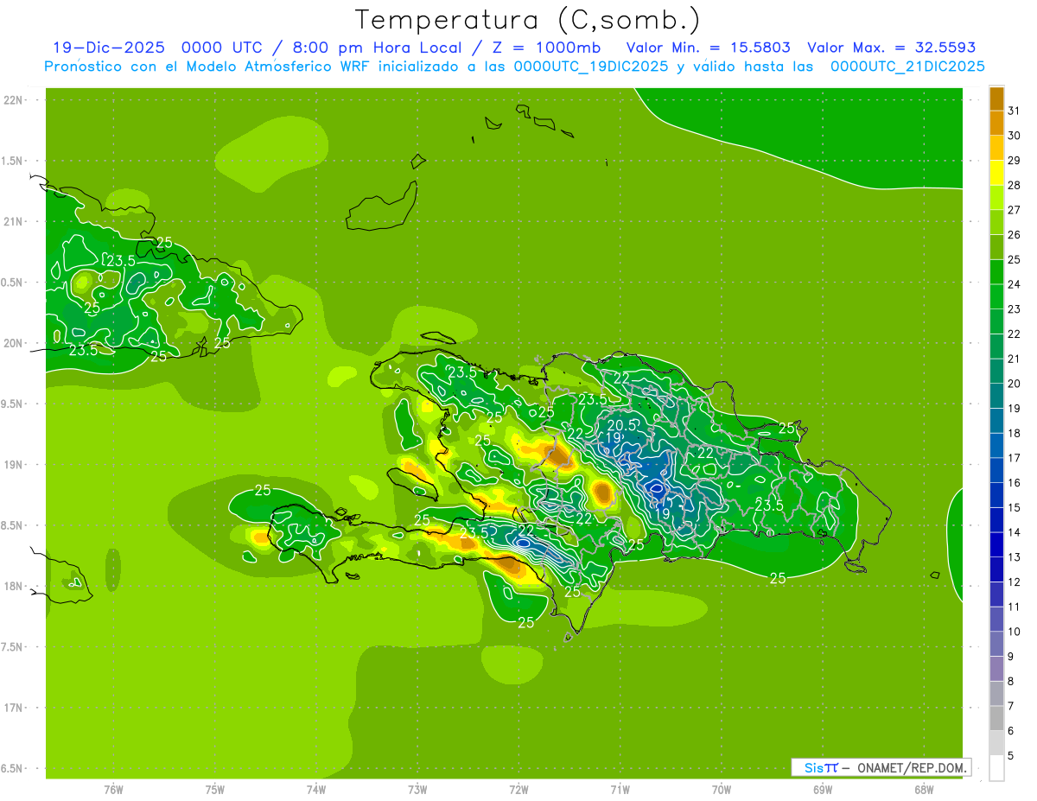Click the 73W longitude axis label

(x=417, y=790)
